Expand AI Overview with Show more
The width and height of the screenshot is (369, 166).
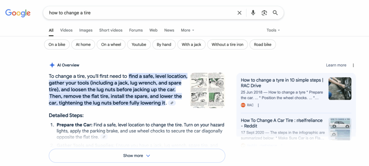pyautogui.click(x=137, y=156)
